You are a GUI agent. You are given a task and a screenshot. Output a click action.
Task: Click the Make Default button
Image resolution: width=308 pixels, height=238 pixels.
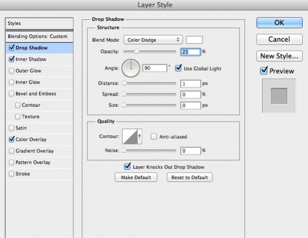pos(136,177)
